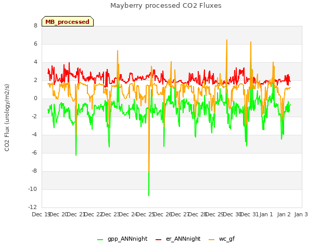The width and height of the screenshot is (333, 249).
Task: Click the y-axis value 8
Action: pos(35,26)
